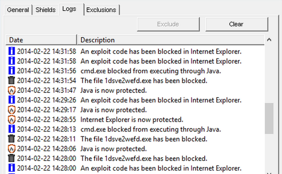Viewport: 282px width, 174px height.
Task: Click trash icon on 14:28:11 blocked file entry
Action: 12,139
